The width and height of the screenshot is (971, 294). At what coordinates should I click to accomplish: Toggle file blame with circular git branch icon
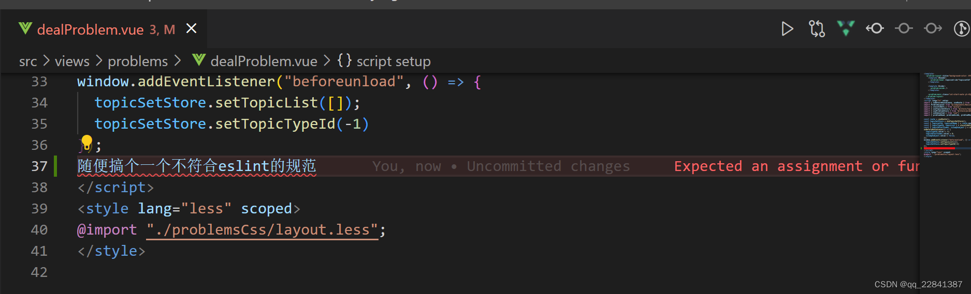click(x=961, y=28)
